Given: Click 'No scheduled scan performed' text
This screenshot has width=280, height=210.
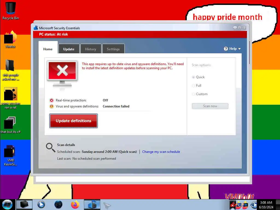Looking at the screenshot, I should [94, 159].
